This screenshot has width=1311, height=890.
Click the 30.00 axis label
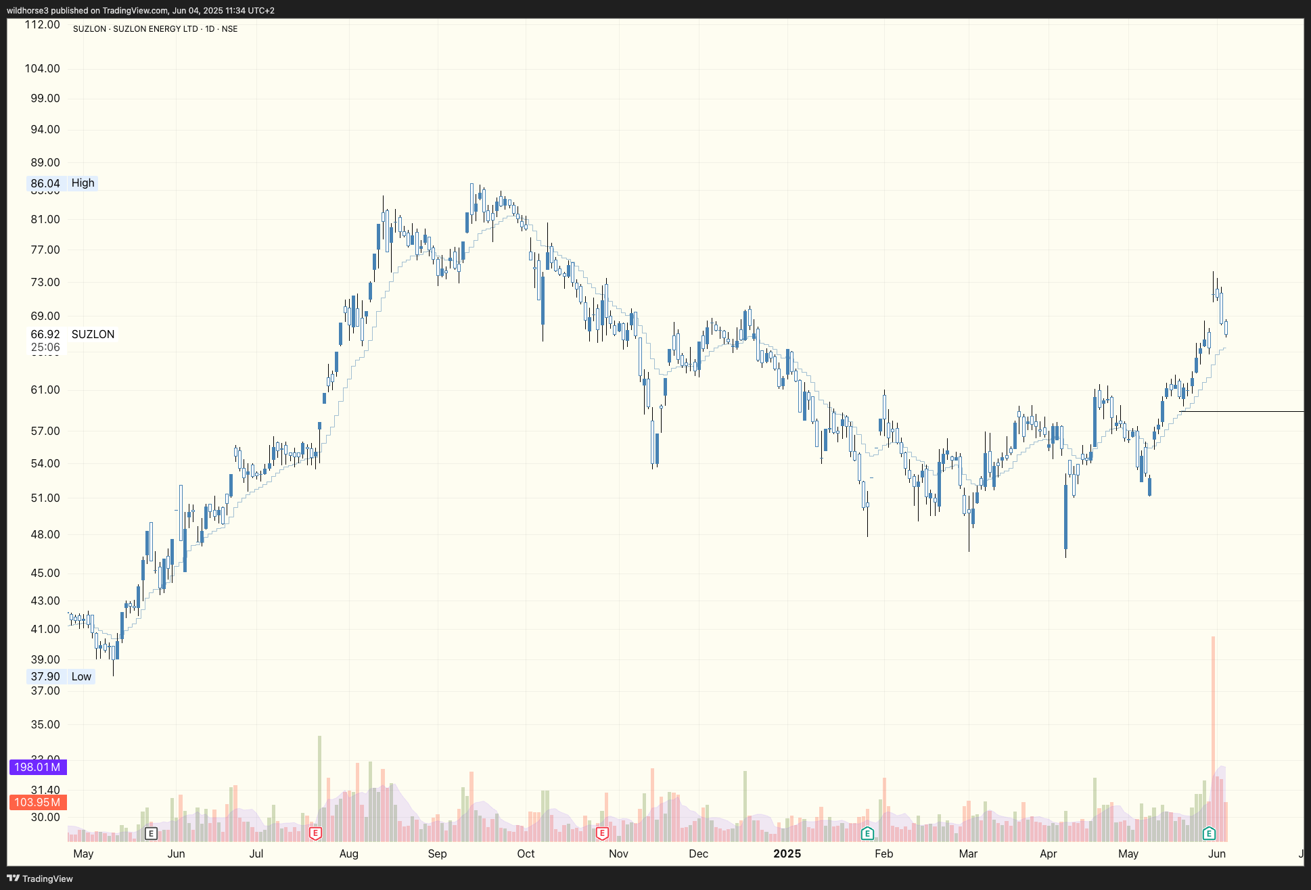[x=45, y=817]
